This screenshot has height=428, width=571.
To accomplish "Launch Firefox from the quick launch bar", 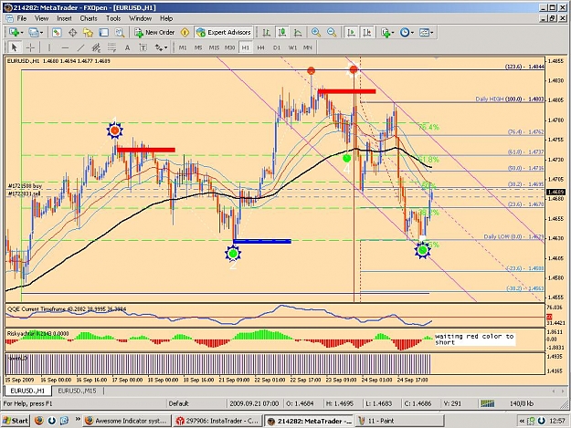I will tap(39, 421).
